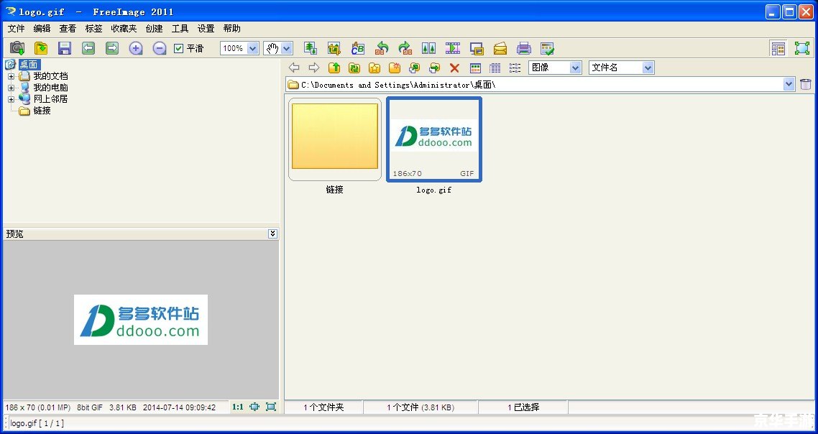The image size is (818, 434).
Task: Open the 工具 menu
Action: click(x=180, y=28)
